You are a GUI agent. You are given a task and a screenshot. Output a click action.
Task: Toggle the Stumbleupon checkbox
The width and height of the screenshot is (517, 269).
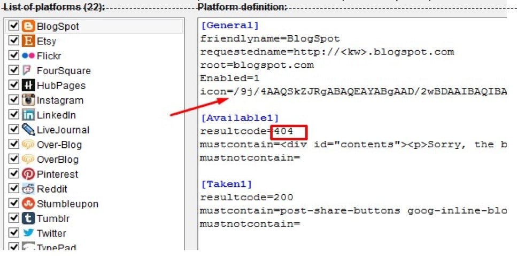point(13,203)
